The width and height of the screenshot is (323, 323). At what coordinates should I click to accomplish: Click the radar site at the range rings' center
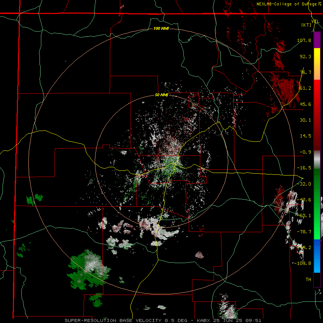162,161
